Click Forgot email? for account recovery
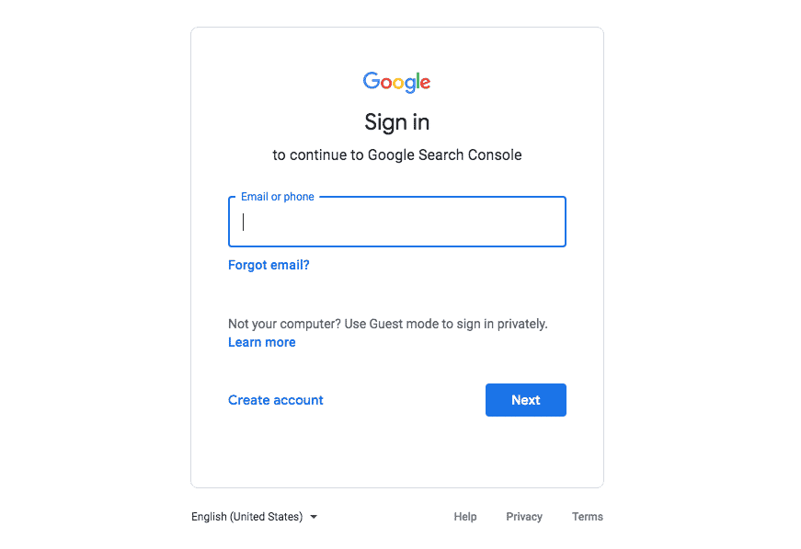The height and width of the screenshot is (549, 801). (269, 265)
